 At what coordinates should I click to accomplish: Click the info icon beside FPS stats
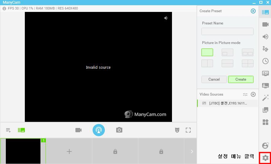pyautogui.click(x=4, y=9)
